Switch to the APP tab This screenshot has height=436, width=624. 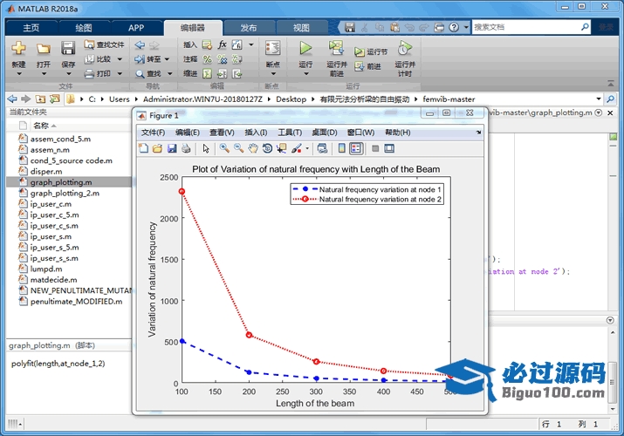click(136, 28)
